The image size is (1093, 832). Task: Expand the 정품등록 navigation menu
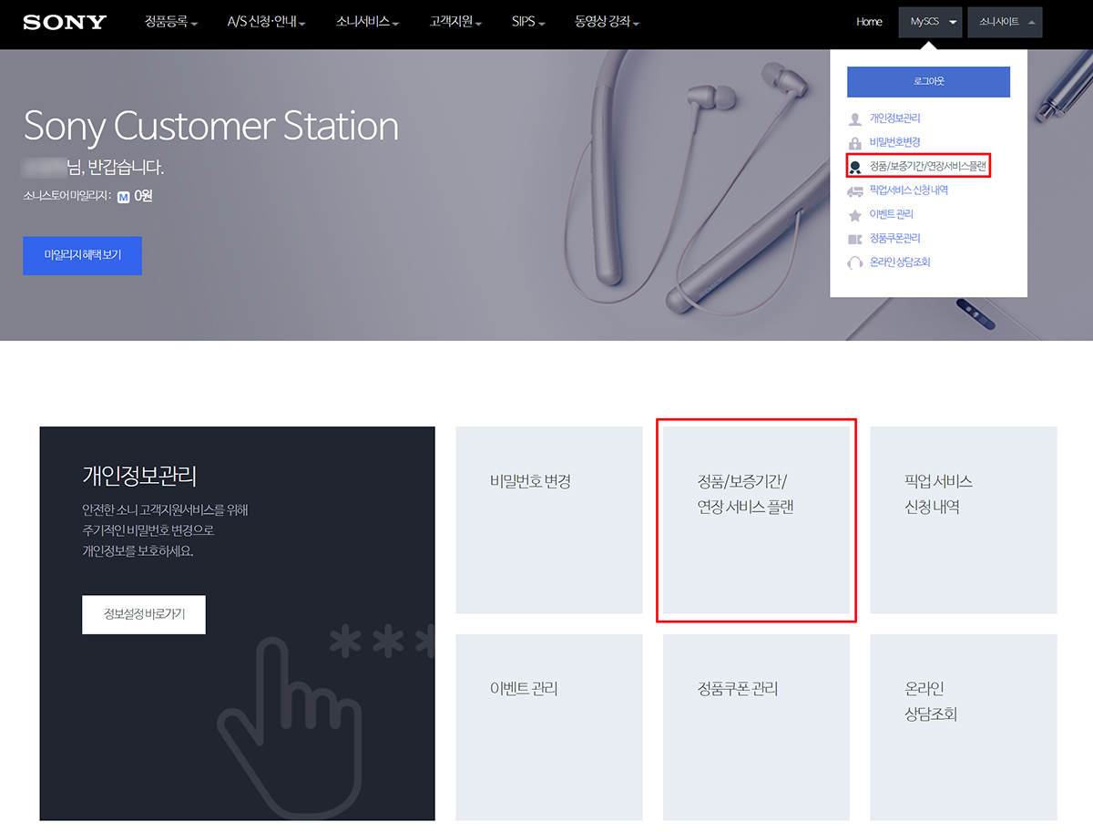(171, 22)
